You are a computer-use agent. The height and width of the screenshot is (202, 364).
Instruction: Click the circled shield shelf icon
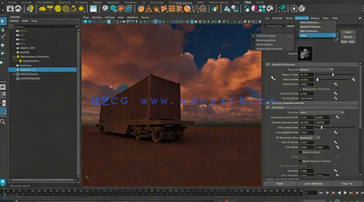coord(294,9)
